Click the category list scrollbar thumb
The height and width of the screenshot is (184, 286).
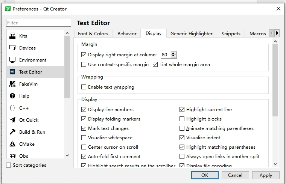[67, 67]
